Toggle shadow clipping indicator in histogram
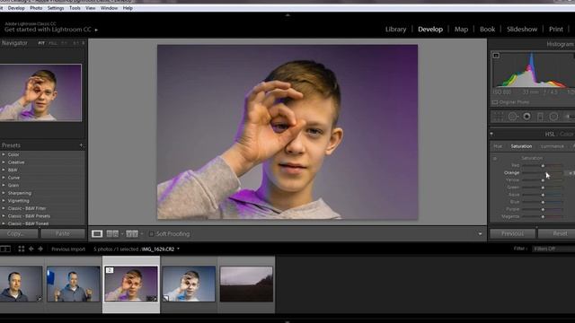This screenshot has height=323, width=575. pyautogui.click(x=496, y=56)
